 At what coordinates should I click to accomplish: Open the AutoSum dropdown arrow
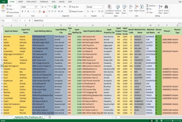[x=157, y=6]
